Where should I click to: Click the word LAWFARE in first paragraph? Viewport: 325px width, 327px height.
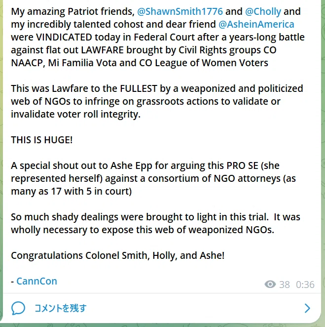pyautogui.click(x=102, y=50)
